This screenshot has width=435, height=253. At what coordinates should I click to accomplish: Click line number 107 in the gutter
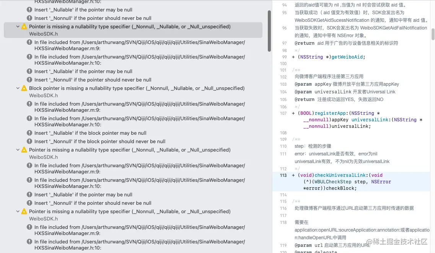coord(283,113)
